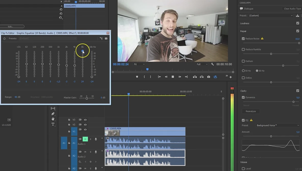Lock the V2 track

point(69,125)
